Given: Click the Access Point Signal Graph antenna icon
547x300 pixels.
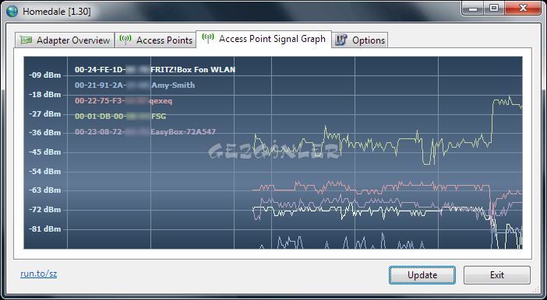Looking at the screenshot, I should tap(208, 38).
